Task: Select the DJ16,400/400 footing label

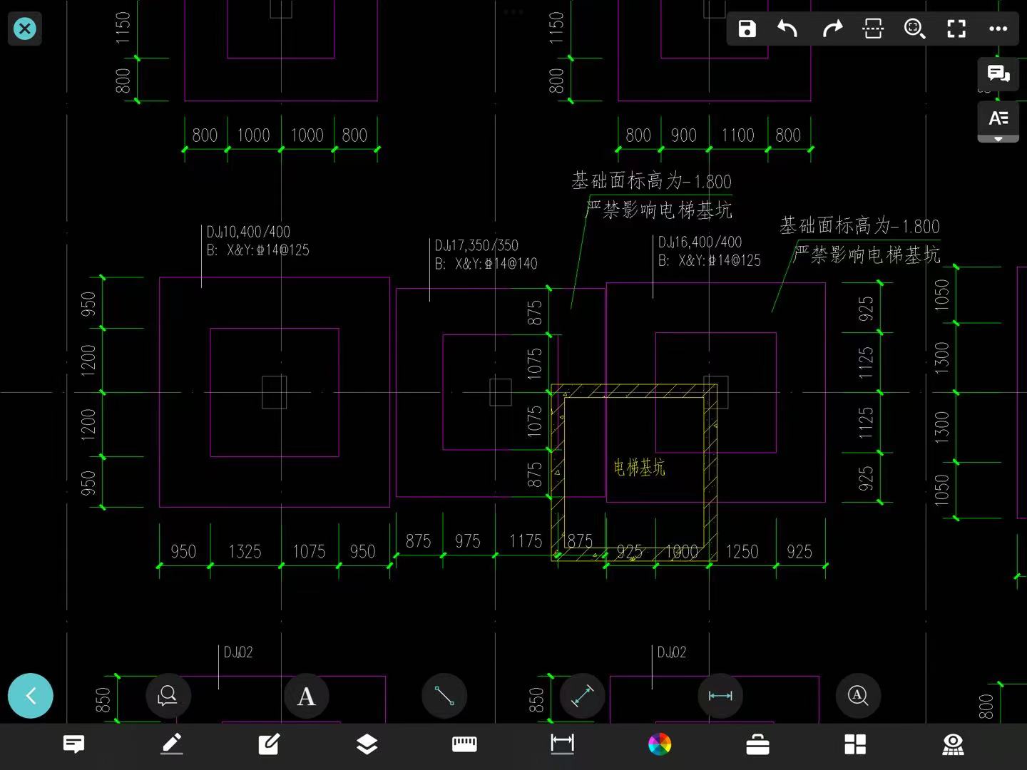Action: pos(700,242)
